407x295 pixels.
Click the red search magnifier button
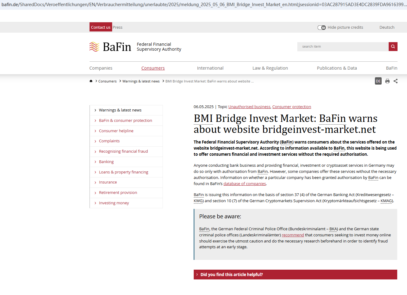[x=393, y=47]
